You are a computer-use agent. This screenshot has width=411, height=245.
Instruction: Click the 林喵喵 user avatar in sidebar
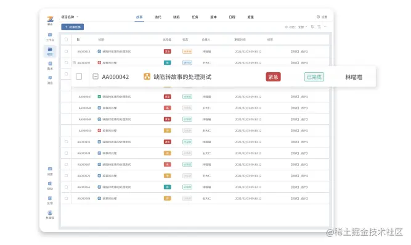pos(50,213)
